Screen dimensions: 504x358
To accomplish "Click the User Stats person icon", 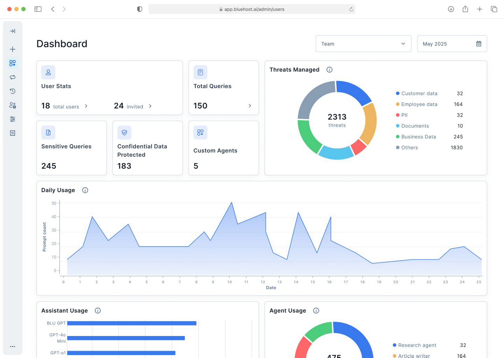I will (48, 72).
